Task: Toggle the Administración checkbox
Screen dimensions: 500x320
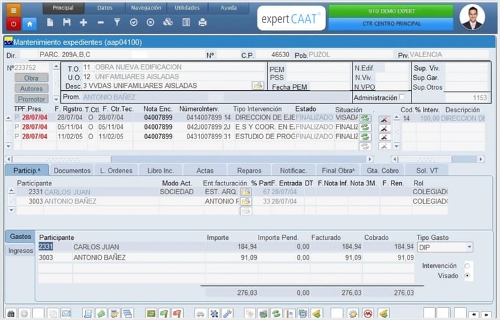Action: [x=402, y=97]
